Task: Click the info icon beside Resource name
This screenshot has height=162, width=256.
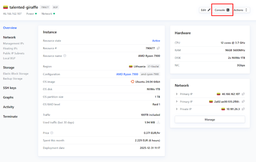Action: pos(65,56)
